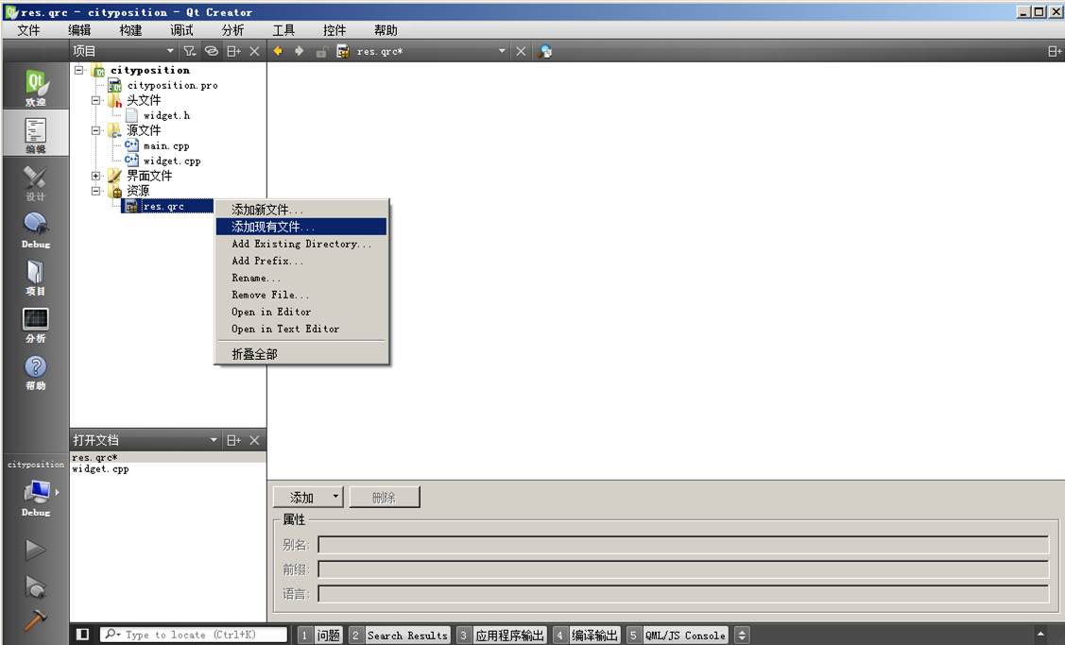Viewport: 1065px width, 645px height.
Task: Open the 编辑 menu
Action: tap(79, 30)
